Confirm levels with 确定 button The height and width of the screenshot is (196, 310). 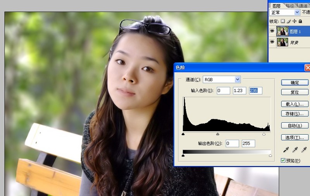tap(294, 83)
